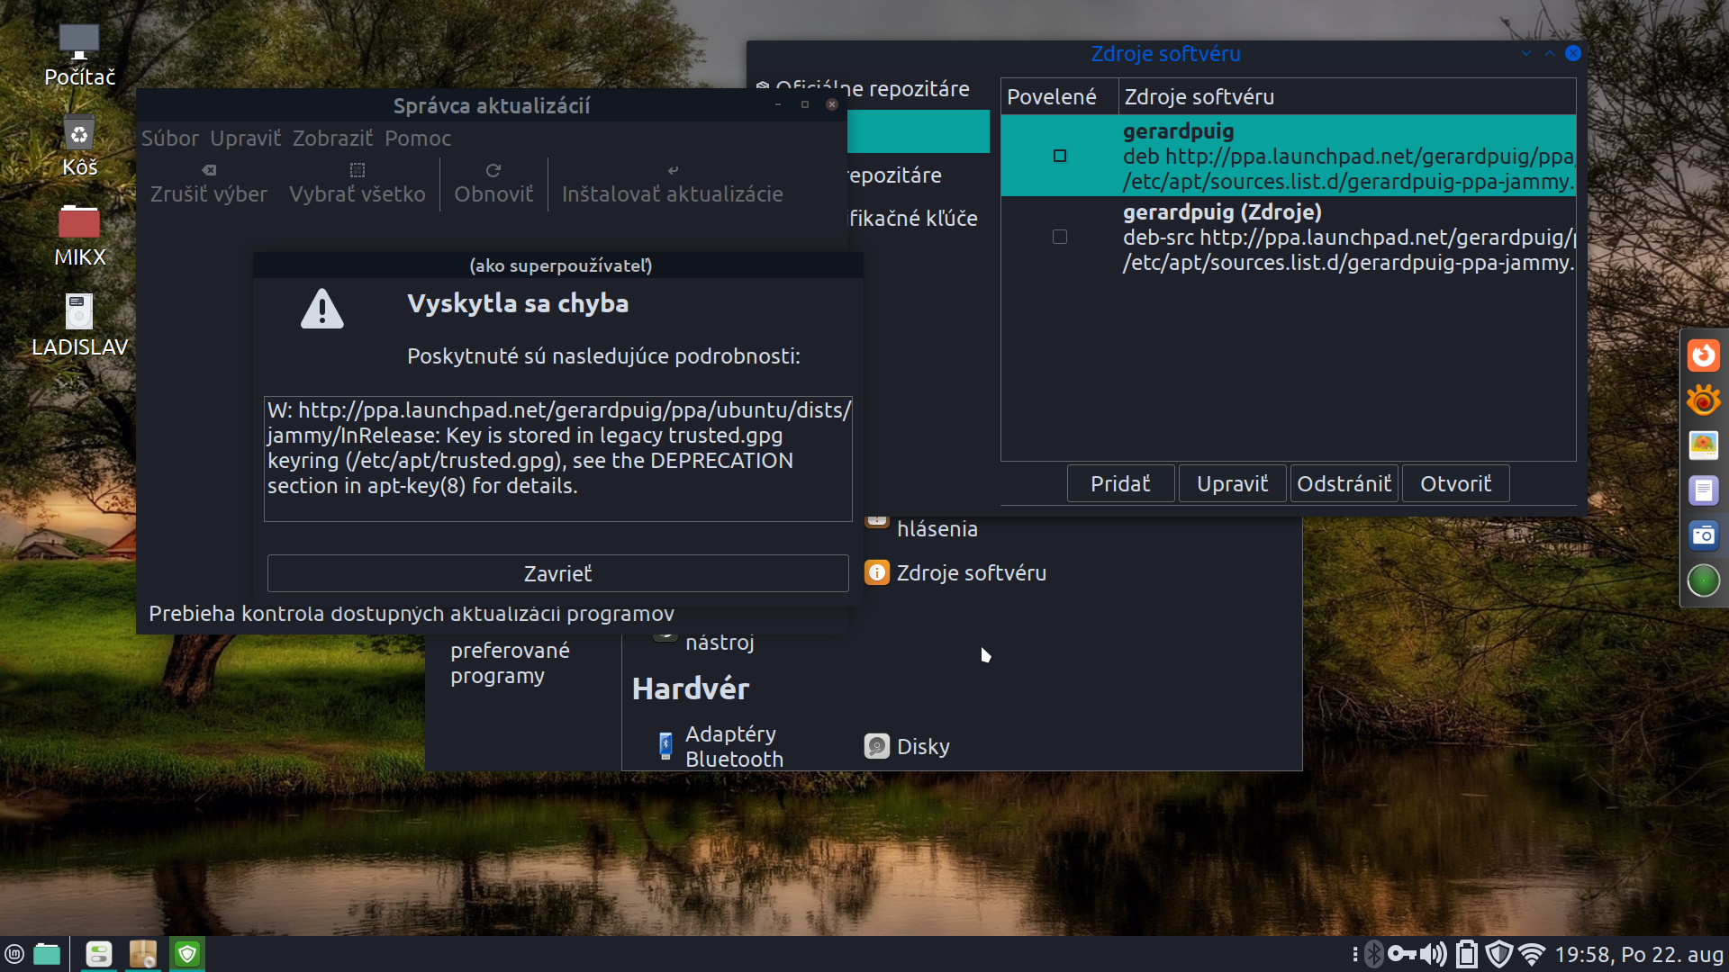This screenshot has width=1729, height=972.
Task: Click the Wi-Fi network tray icon
Action: point(1531,954)
